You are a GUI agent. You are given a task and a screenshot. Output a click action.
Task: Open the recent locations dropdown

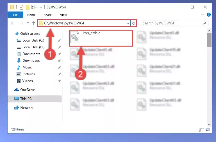[28, 23]
